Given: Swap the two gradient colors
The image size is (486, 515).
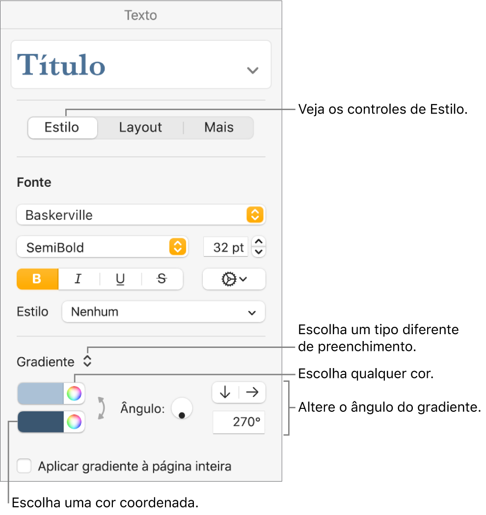Looking at the screenshot, I should pyautogui.click(x=102, y=408).
